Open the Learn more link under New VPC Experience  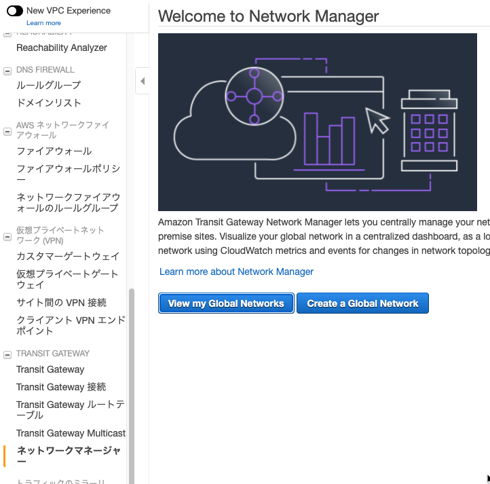(43, 23)
